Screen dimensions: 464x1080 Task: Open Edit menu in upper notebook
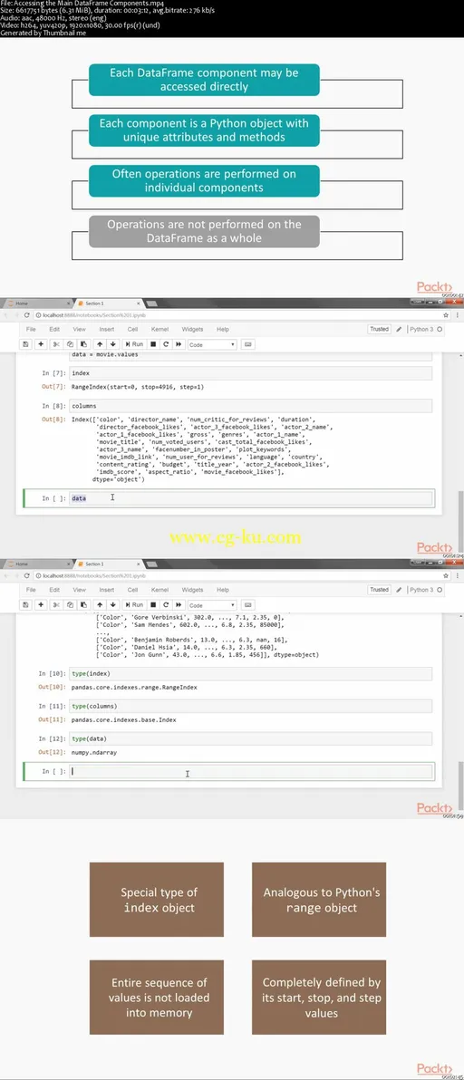coord(54,329)
